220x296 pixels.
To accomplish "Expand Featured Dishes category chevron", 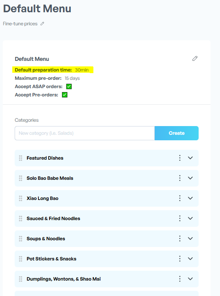I will tap(190, 158).
